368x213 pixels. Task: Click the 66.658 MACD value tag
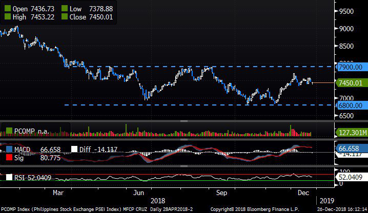coord(351,147)
